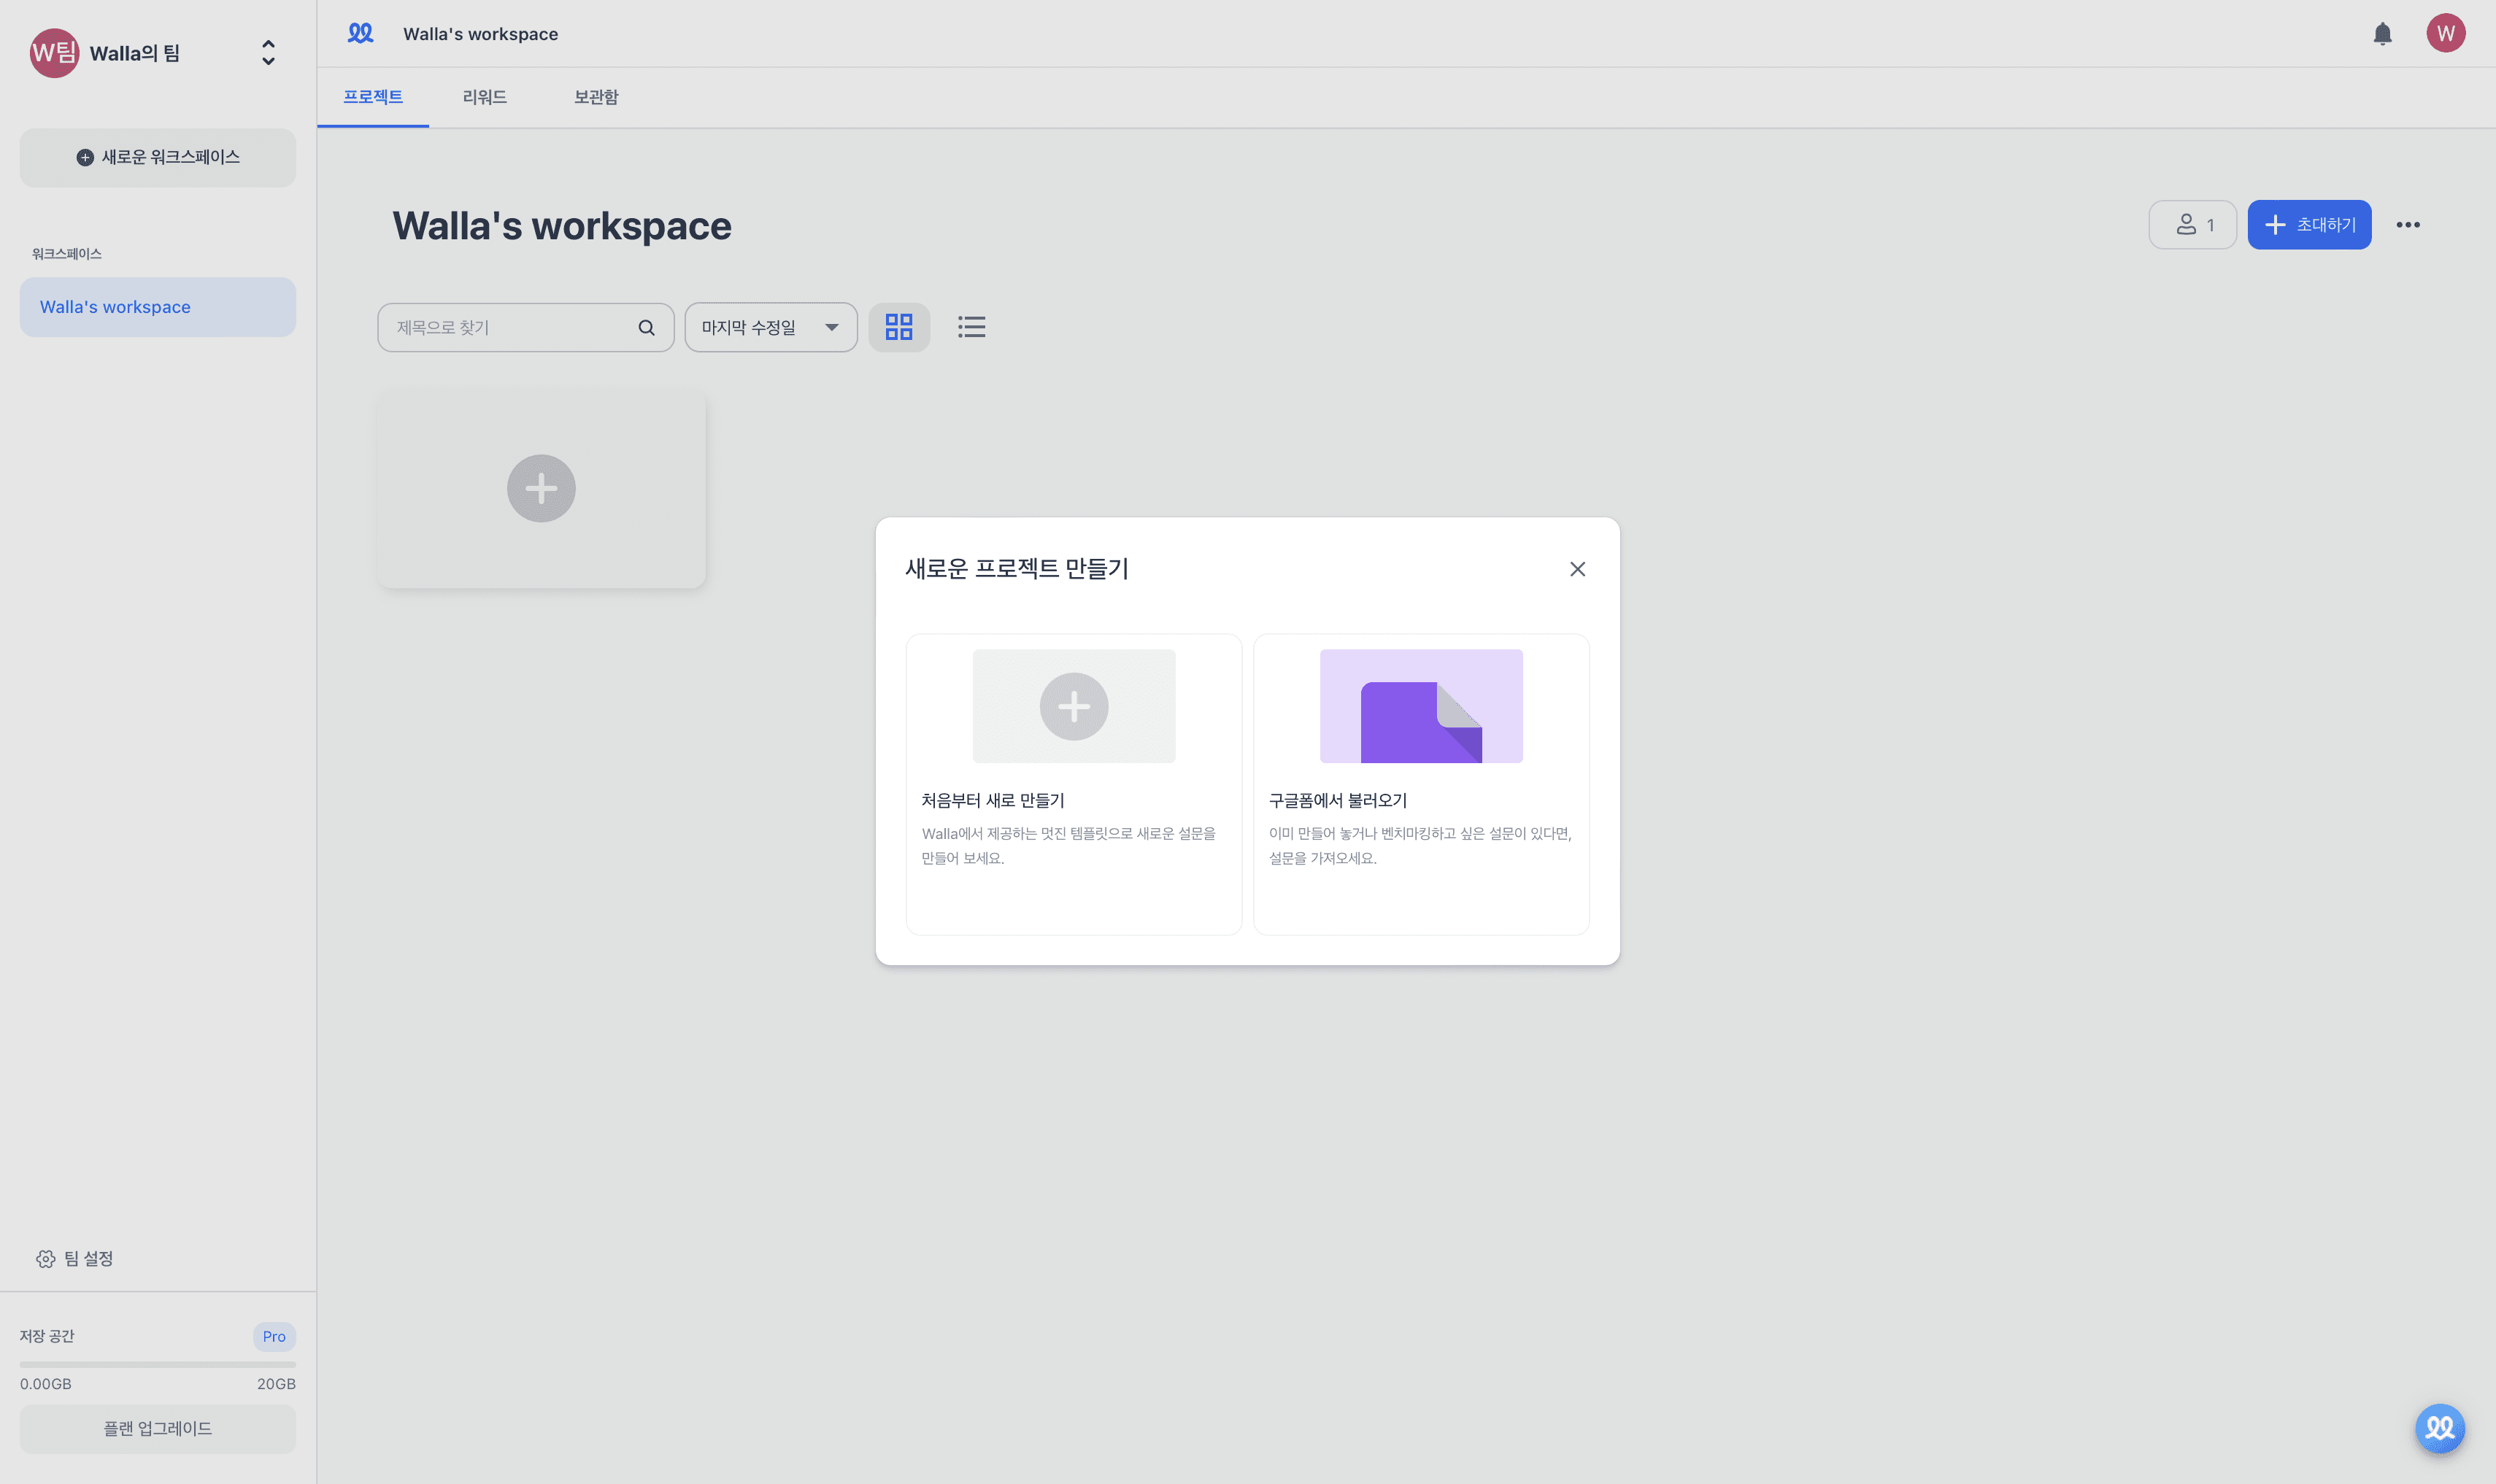Close the new project dialog
The image size is (2496, 1484).
[x=1577, y=569]
